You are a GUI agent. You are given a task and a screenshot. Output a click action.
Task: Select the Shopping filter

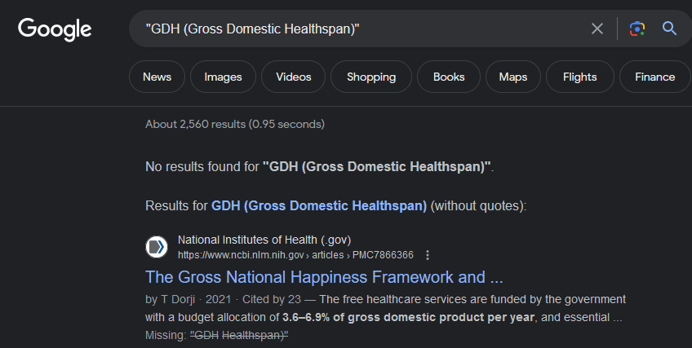(x=371, y=77)
